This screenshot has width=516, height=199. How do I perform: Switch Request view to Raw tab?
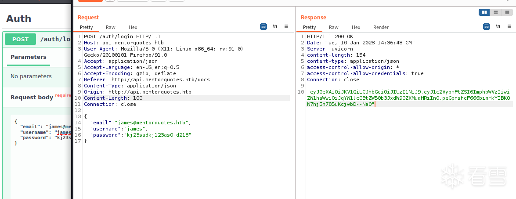pyautogui.click(x=111, y=27)
